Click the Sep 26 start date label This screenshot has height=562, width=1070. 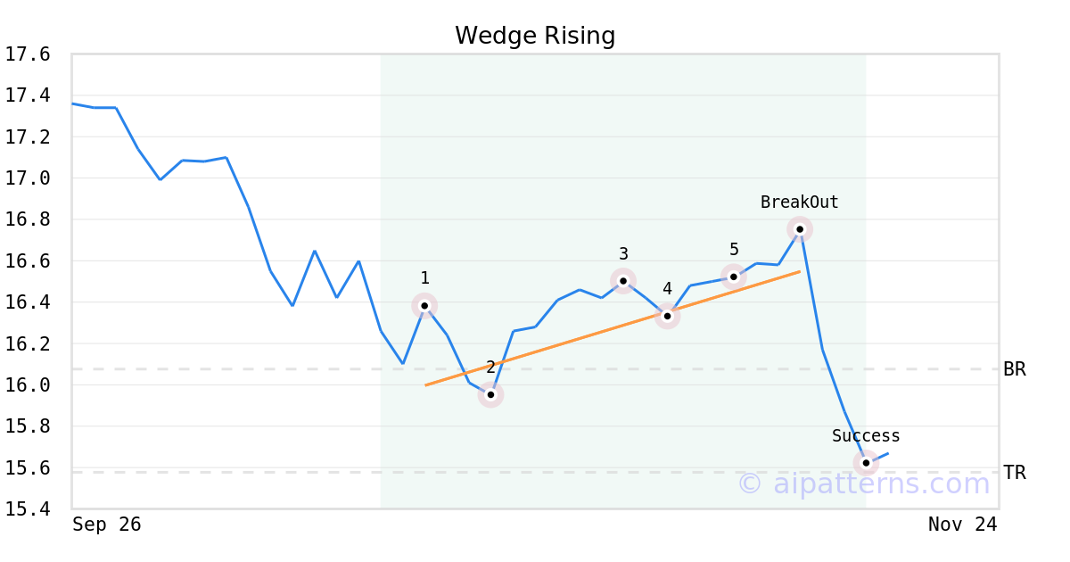pyautogui.click(x=107, y=525)
